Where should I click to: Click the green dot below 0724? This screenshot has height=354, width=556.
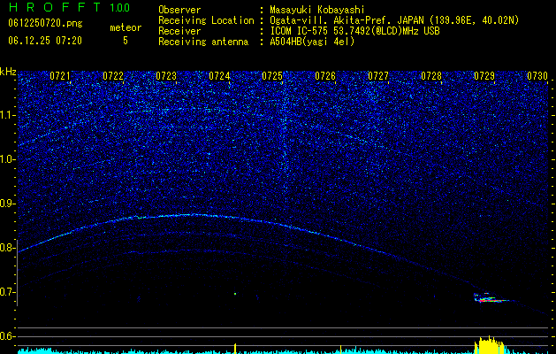pos(235,294)
